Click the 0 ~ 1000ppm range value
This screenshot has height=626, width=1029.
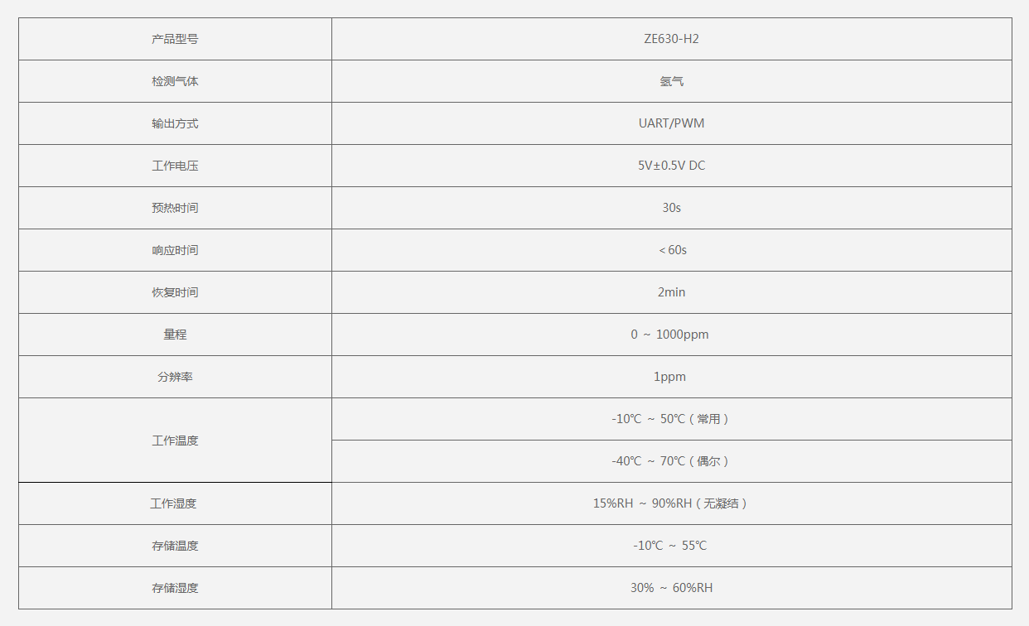point(669,335)
